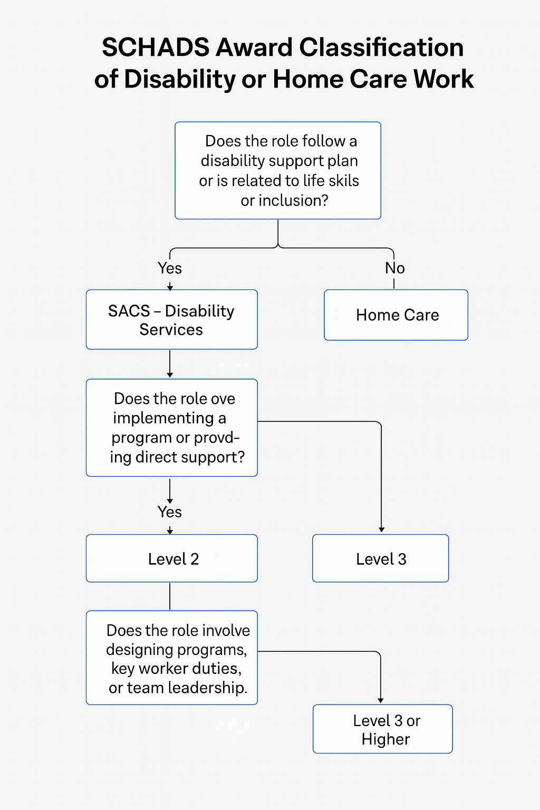
Task: Click the Yes label above the SACS box
Action: click(x=170, y=268)
